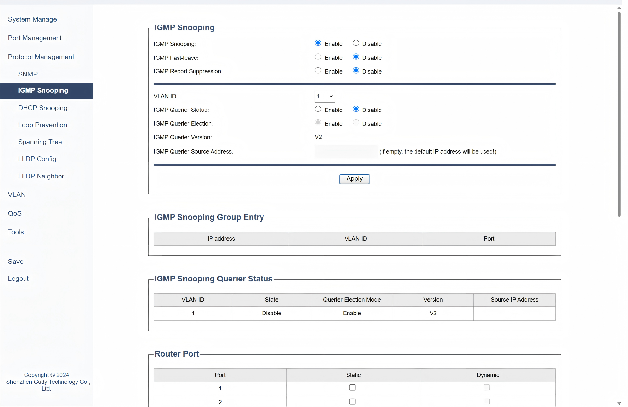Expand Port Management menu section
Viewport: 628px width, 407px height.
pyautogui.click(x=35, y=38)
